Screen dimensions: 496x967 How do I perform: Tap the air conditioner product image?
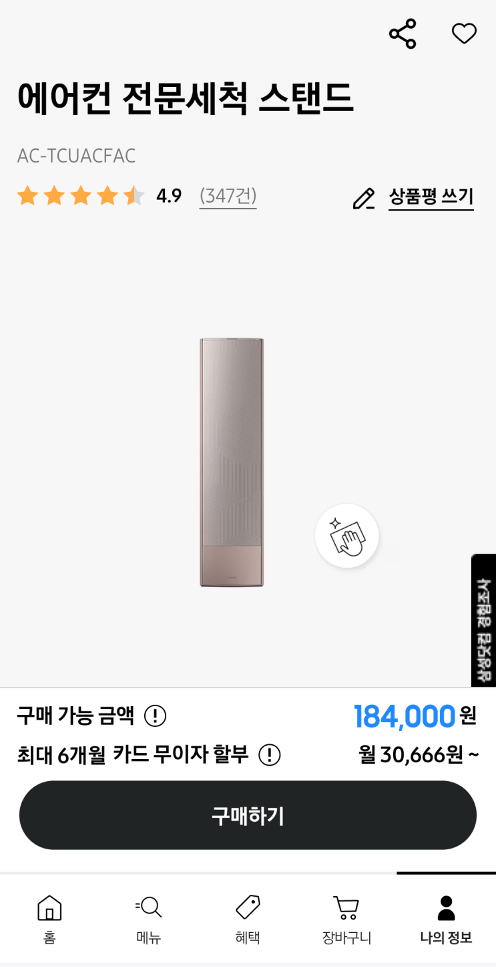click(232, 462)
